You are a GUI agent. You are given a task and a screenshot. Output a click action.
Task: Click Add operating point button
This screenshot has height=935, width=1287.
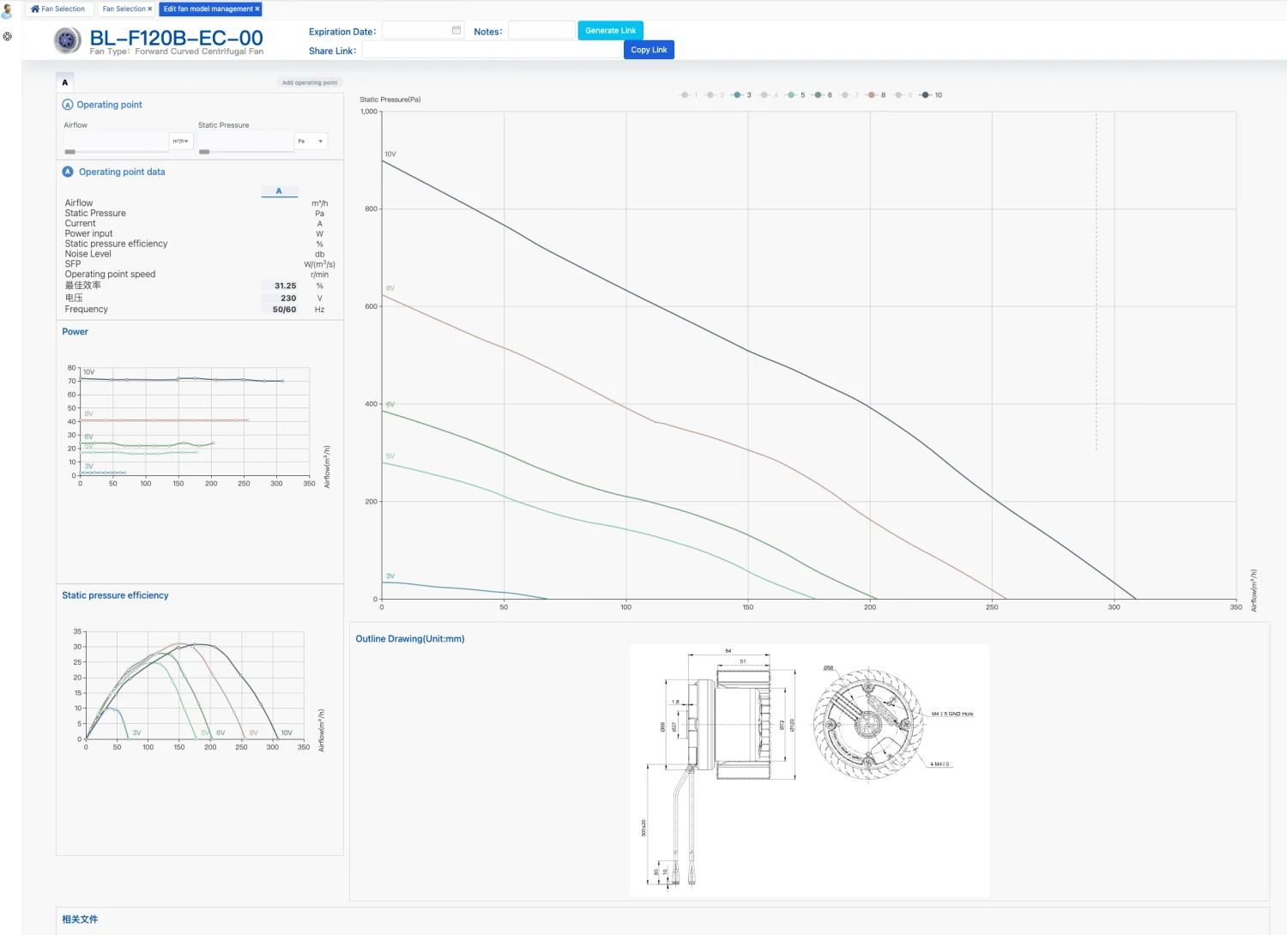310,82
